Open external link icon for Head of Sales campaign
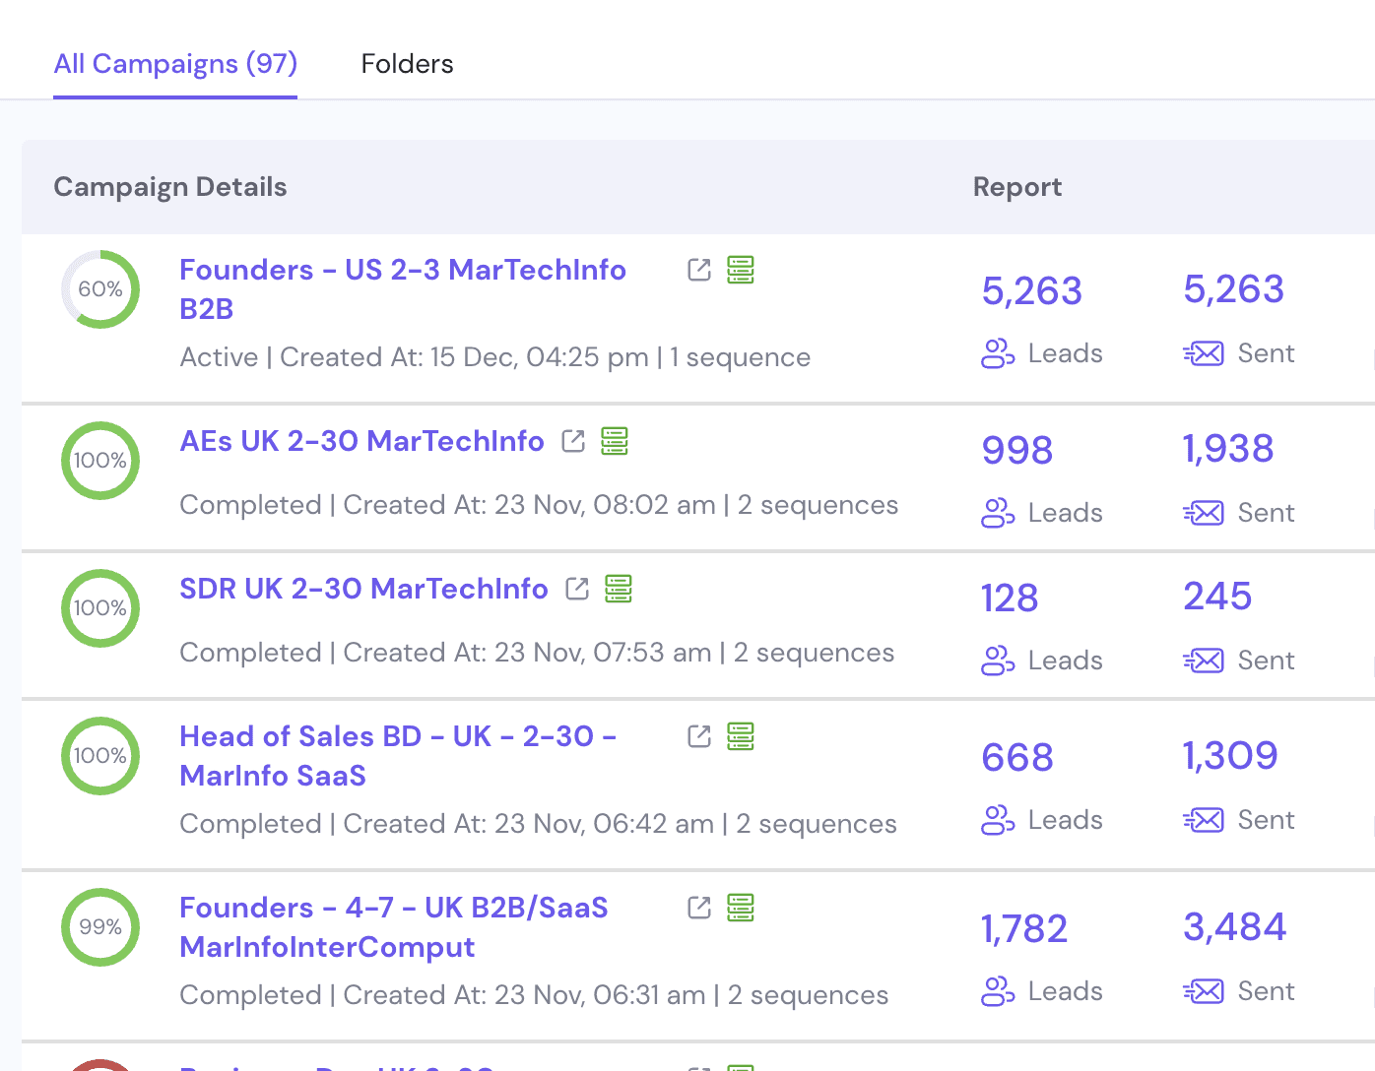Viewport: 1375px width, 1071px height. tap(698, 735)
